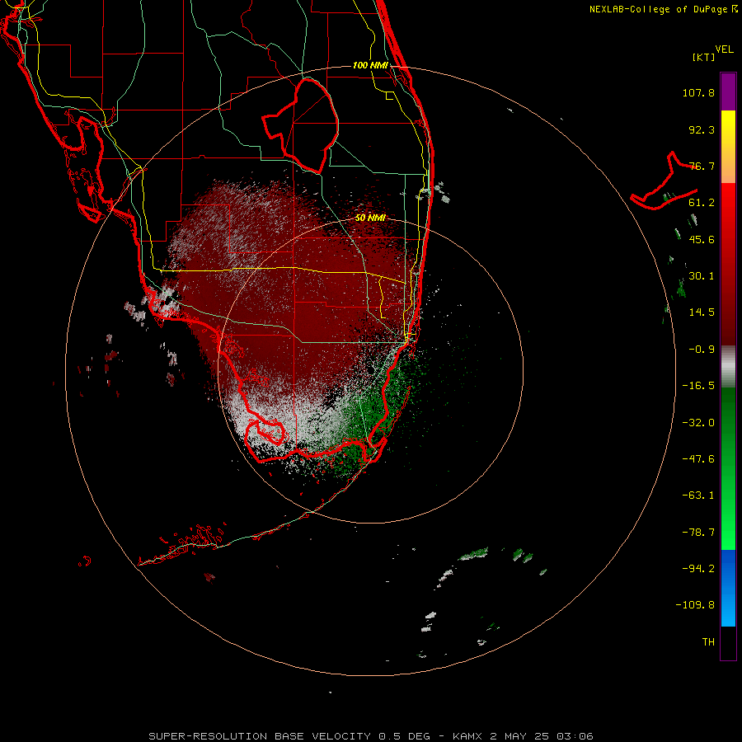The image size is (742, 742).
Task: Click the 100 NMI range ring label
Action: tap(370, 65)
